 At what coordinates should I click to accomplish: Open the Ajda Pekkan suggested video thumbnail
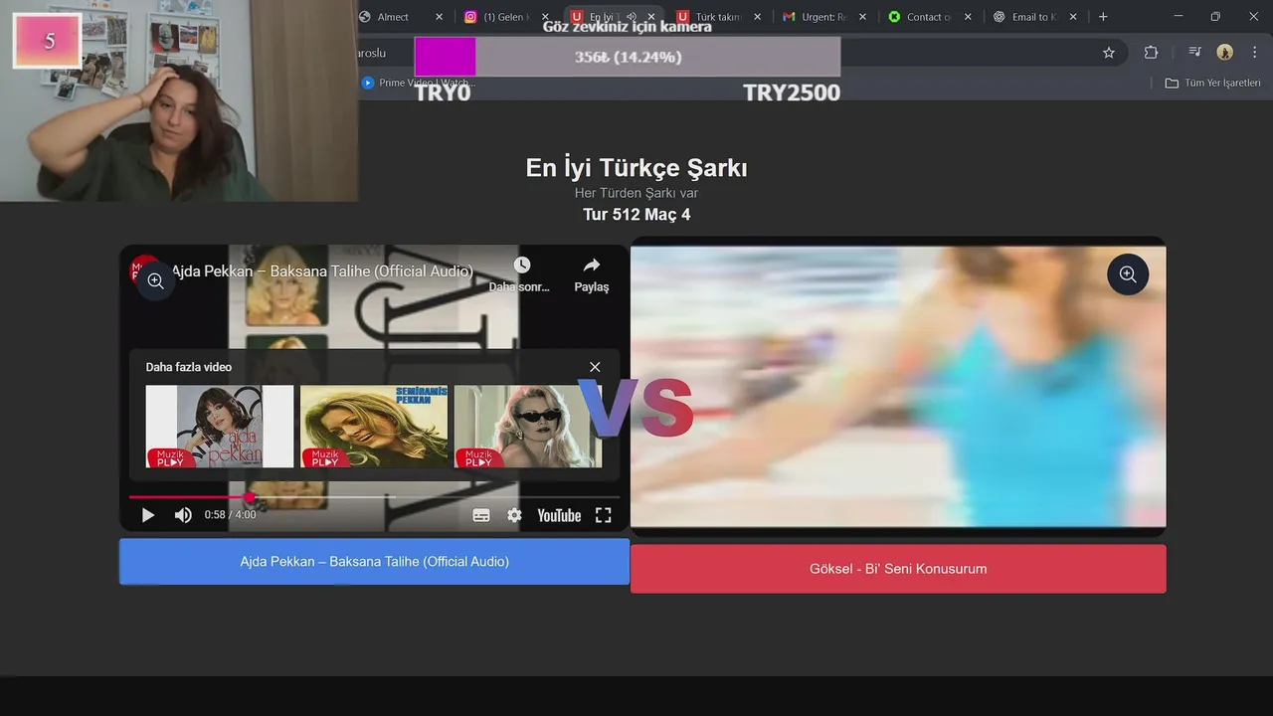220,427
